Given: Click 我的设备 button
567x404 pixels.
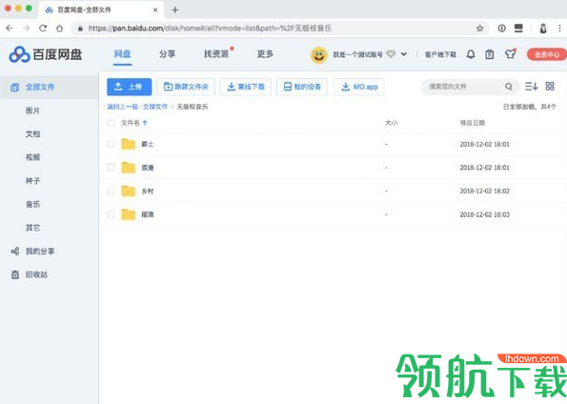Looking at the screenshot, I should tap(302, 87).
